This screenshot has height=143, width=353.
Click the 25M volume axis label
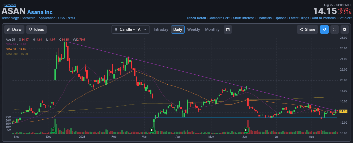click(x=8, y=117)
